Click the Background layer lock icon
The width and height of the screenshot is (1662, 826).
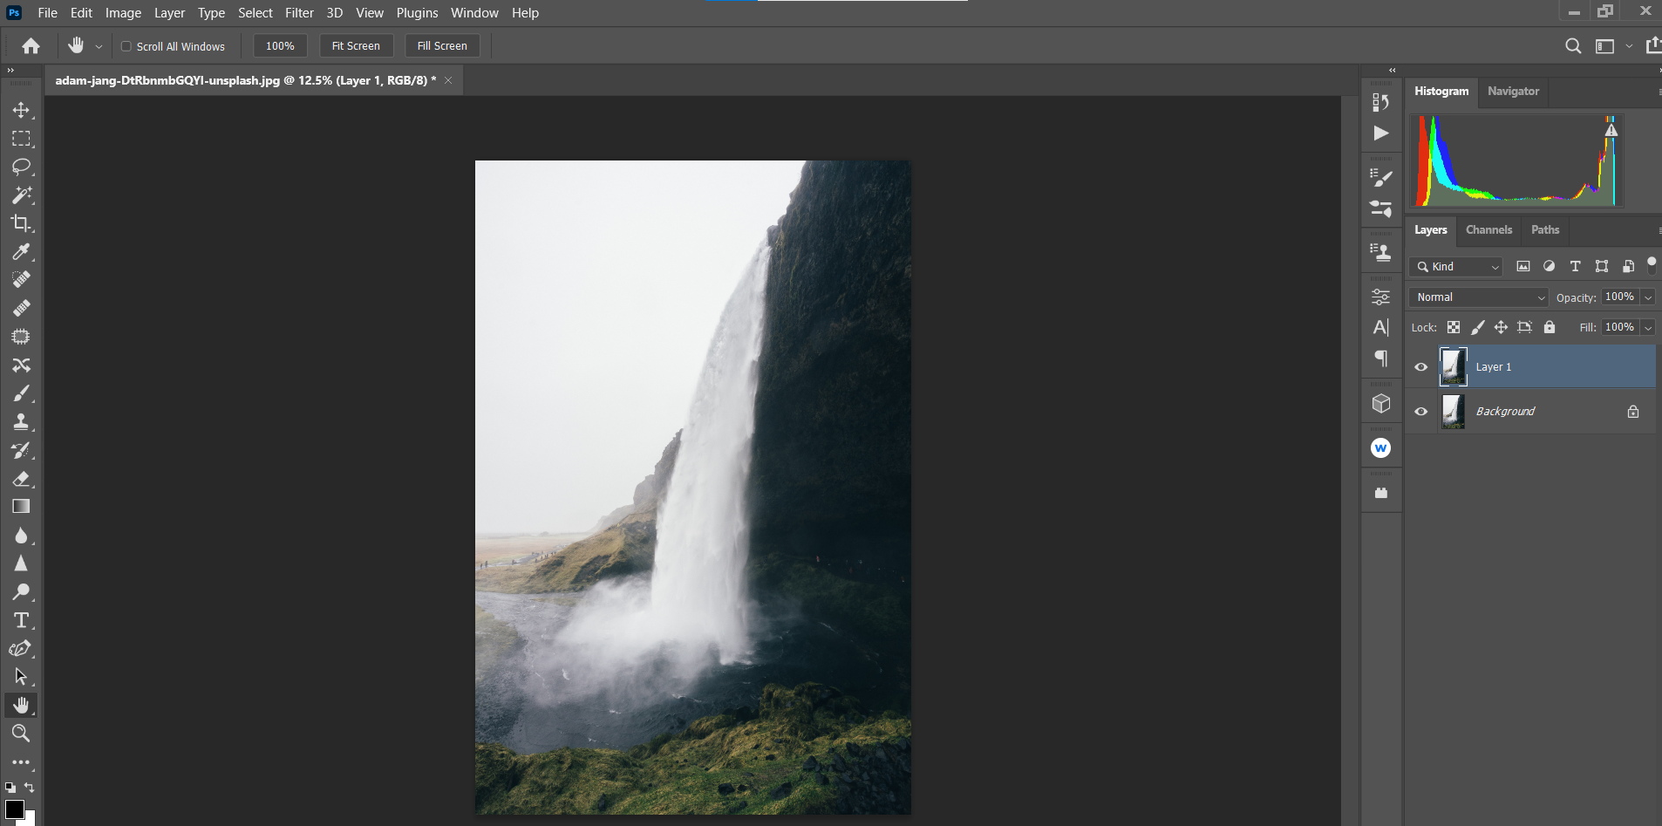click(1633, 412)
